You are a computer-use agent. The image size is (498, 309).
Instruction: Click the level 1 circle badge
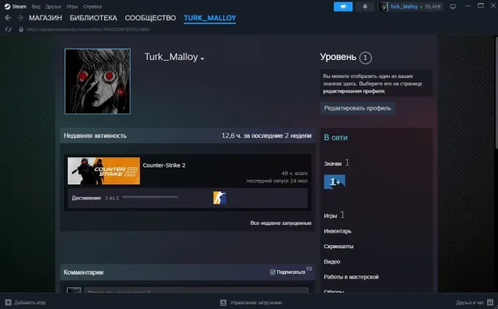[x=365, y=58]
